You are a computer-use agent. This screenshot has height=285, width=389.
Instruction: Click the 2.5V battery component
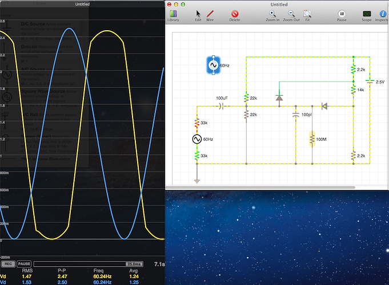click(x=370, y=82)
